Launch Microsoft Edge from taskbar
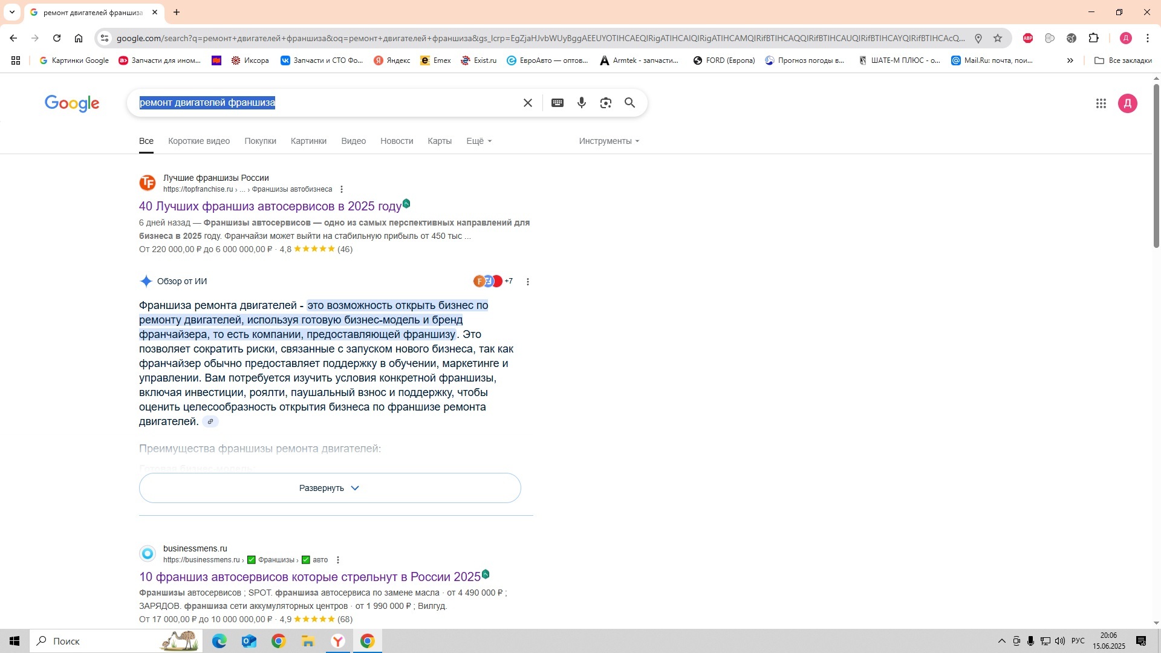This screenshot has width=1161, height=653. coord(220,641)
